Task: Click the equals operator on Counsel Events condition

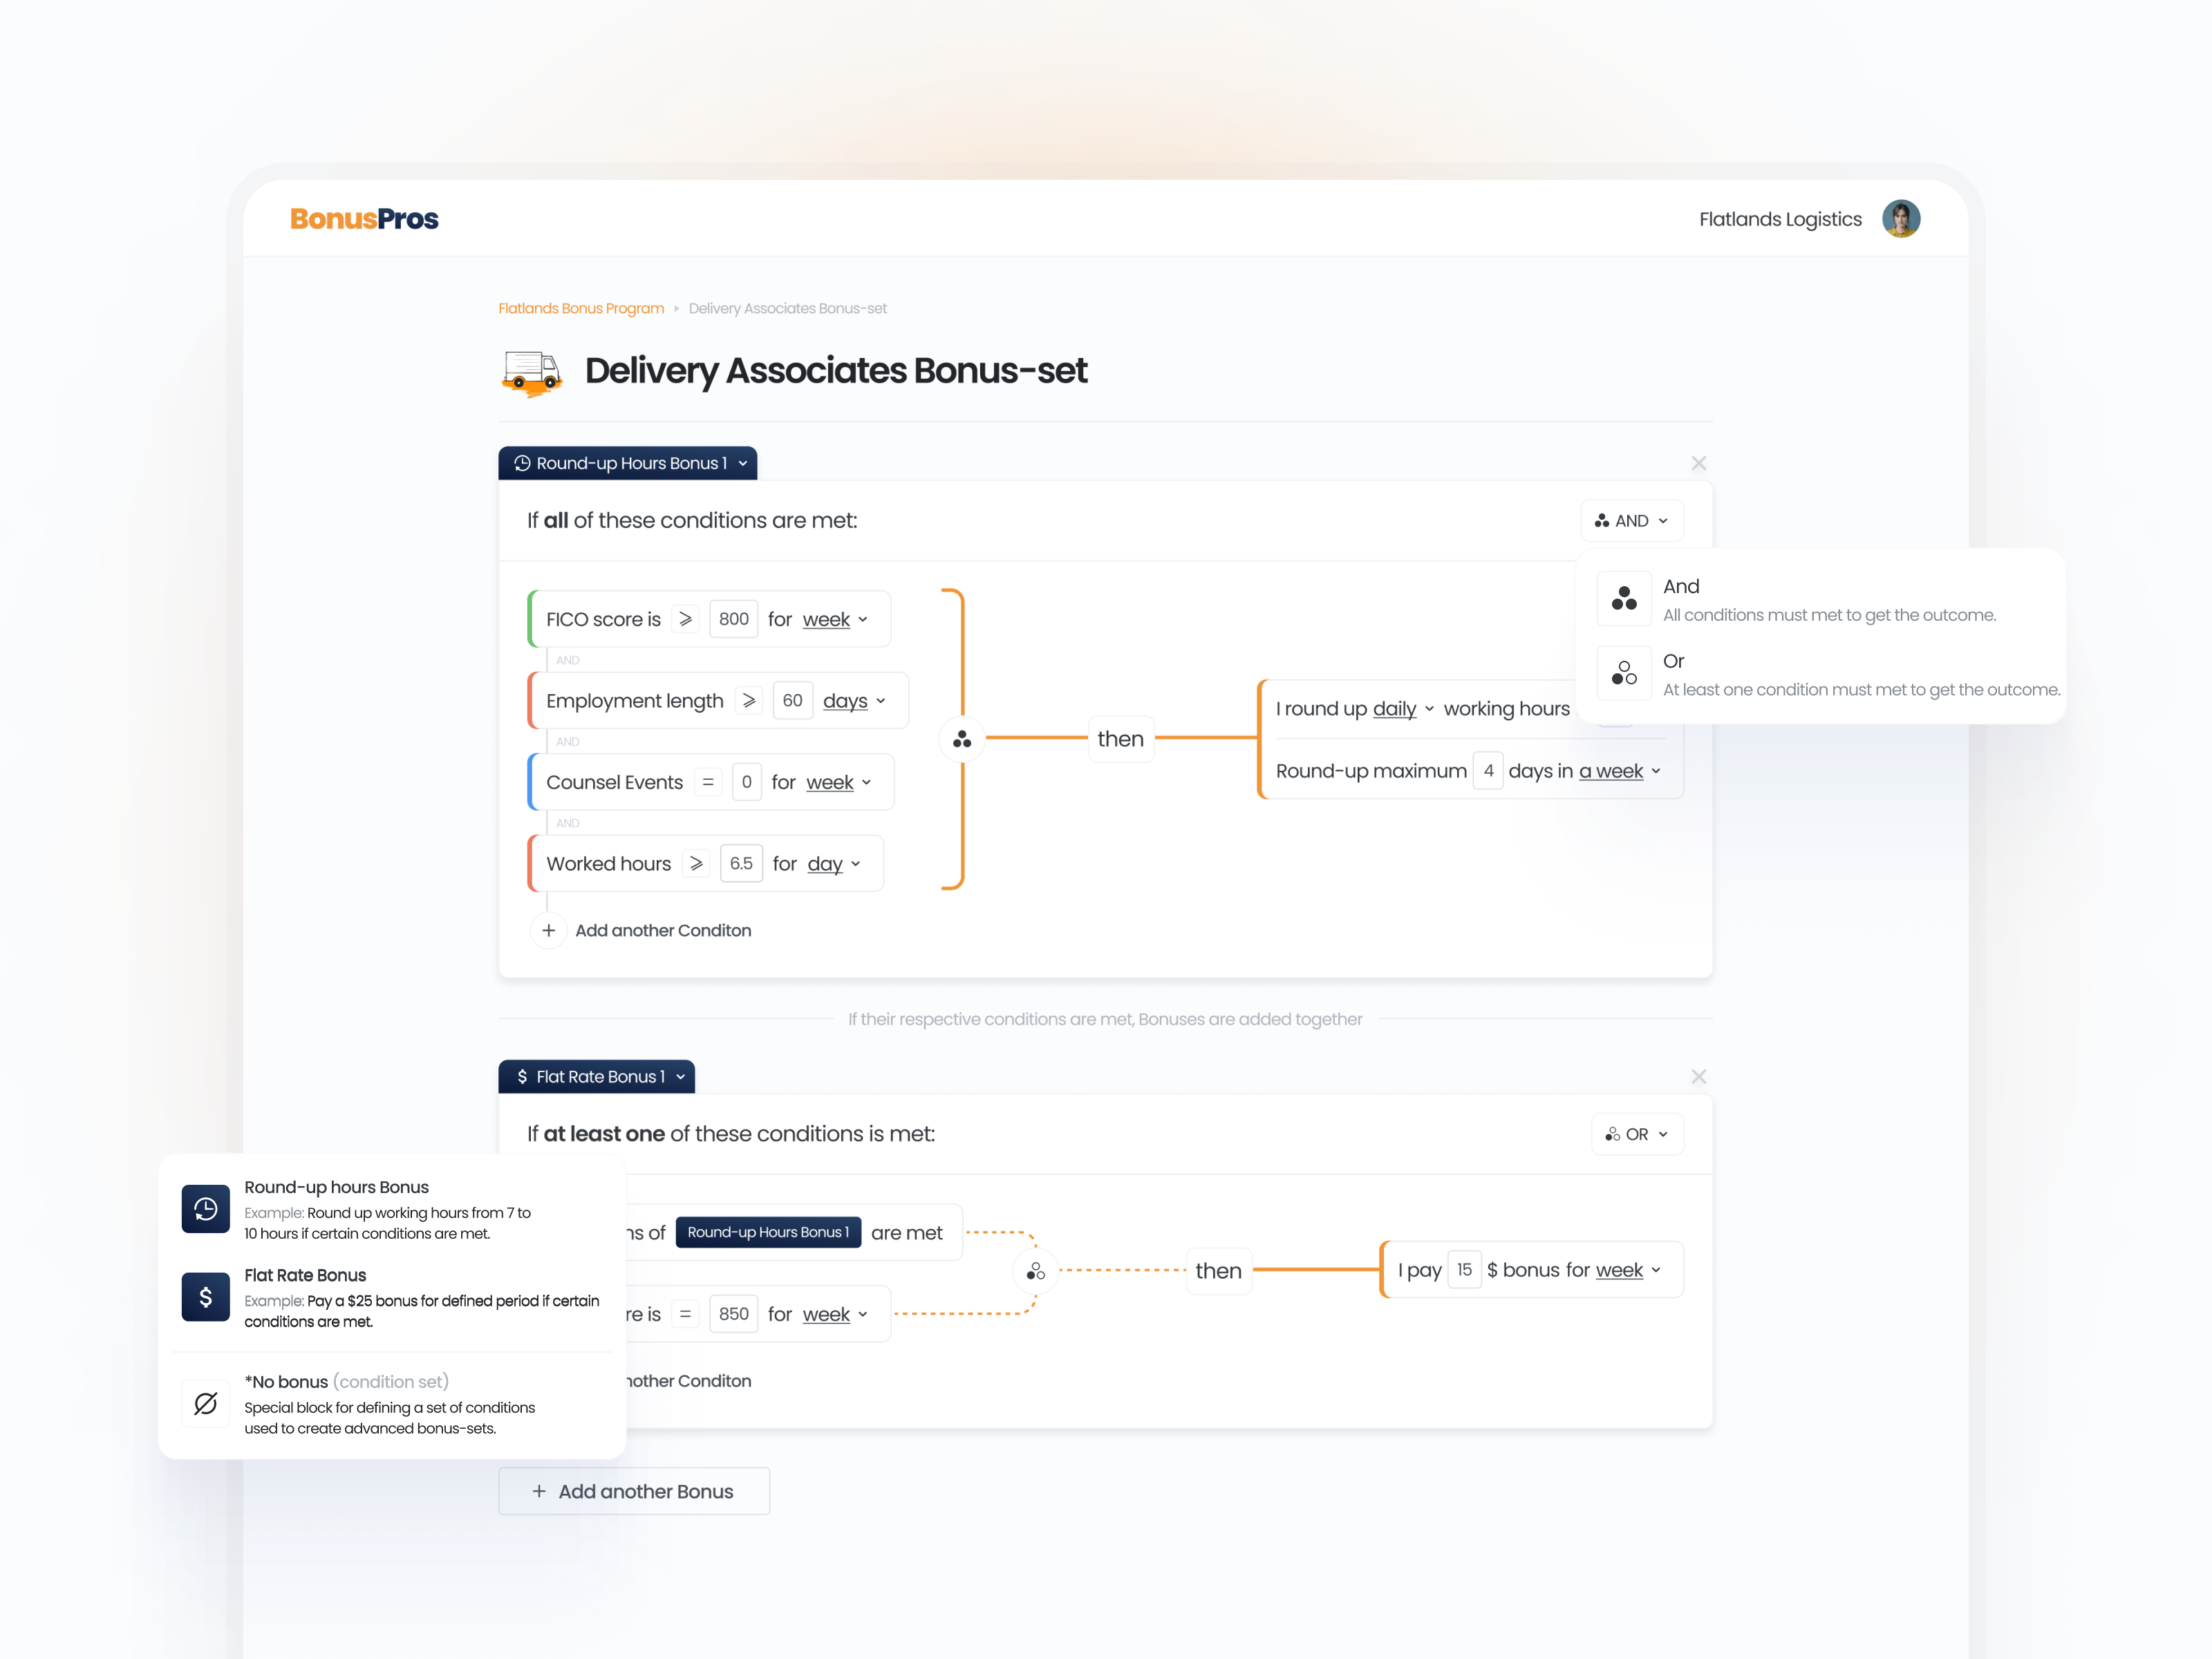Action: tap(707, 782)
